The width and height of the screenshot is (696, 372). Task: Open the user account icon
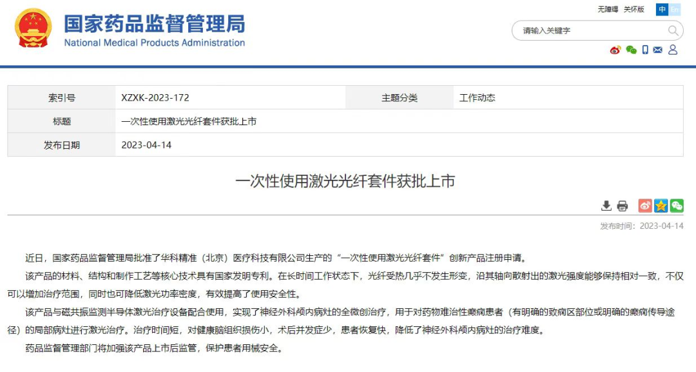point(673,50)
